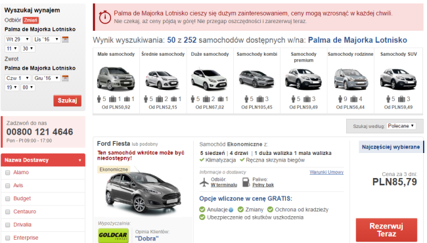427x243 pixels.
Task: Click the Rezerwuj Teraz button
Action: click(x=386, y=230)
